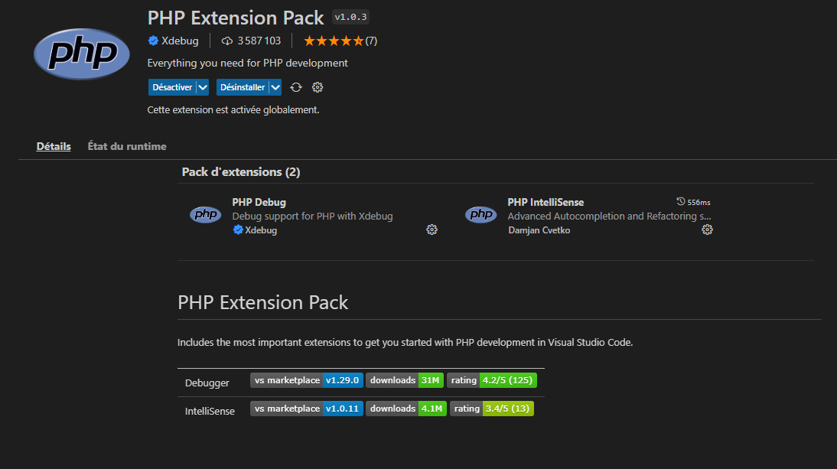Click the Xdebug publisher name
The height and width of the screenshot is (469, 837).
pos(178,41)
